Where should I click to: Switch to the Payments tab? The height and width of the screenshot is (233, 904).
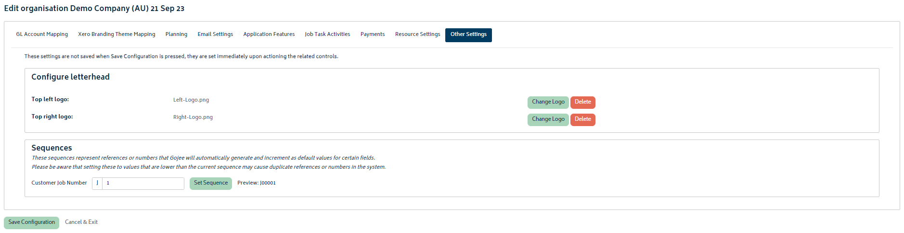coord(373,35)
